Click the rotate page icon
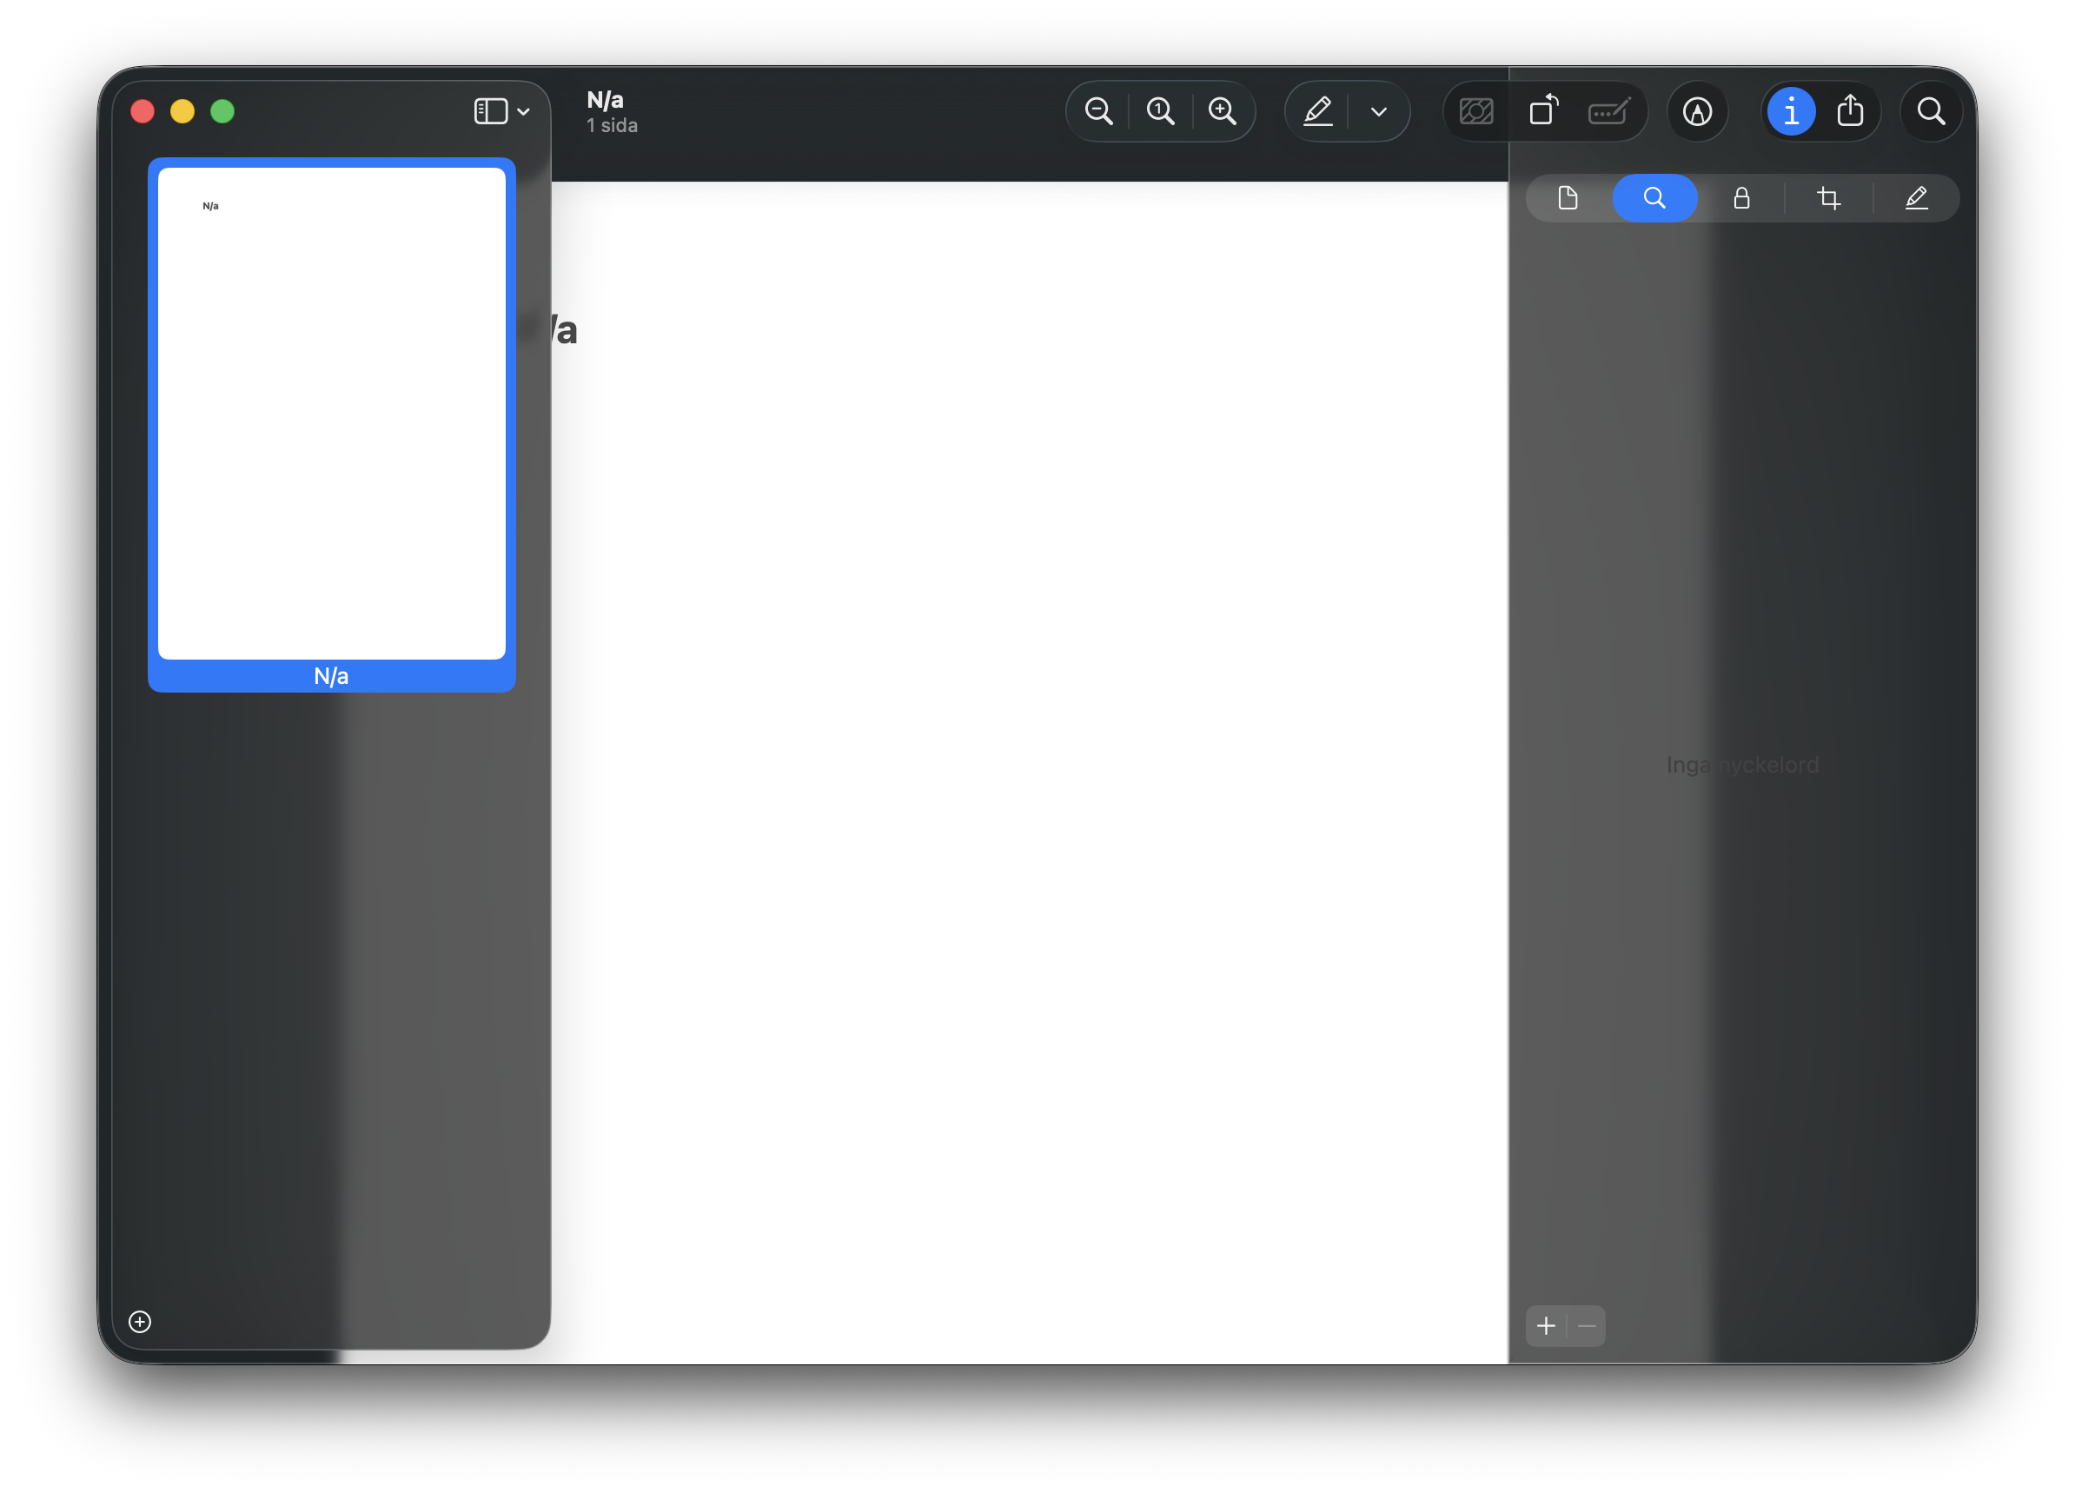The height and width of the screenshot is (1493, 2075). click(1543, 111)
